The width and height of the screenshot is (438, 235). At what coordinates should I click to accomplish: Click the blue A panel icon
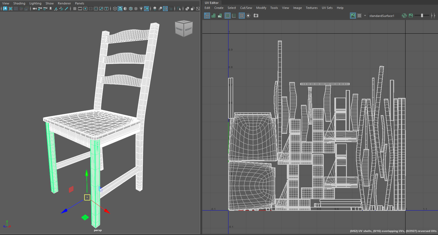[x=5, y=9]
